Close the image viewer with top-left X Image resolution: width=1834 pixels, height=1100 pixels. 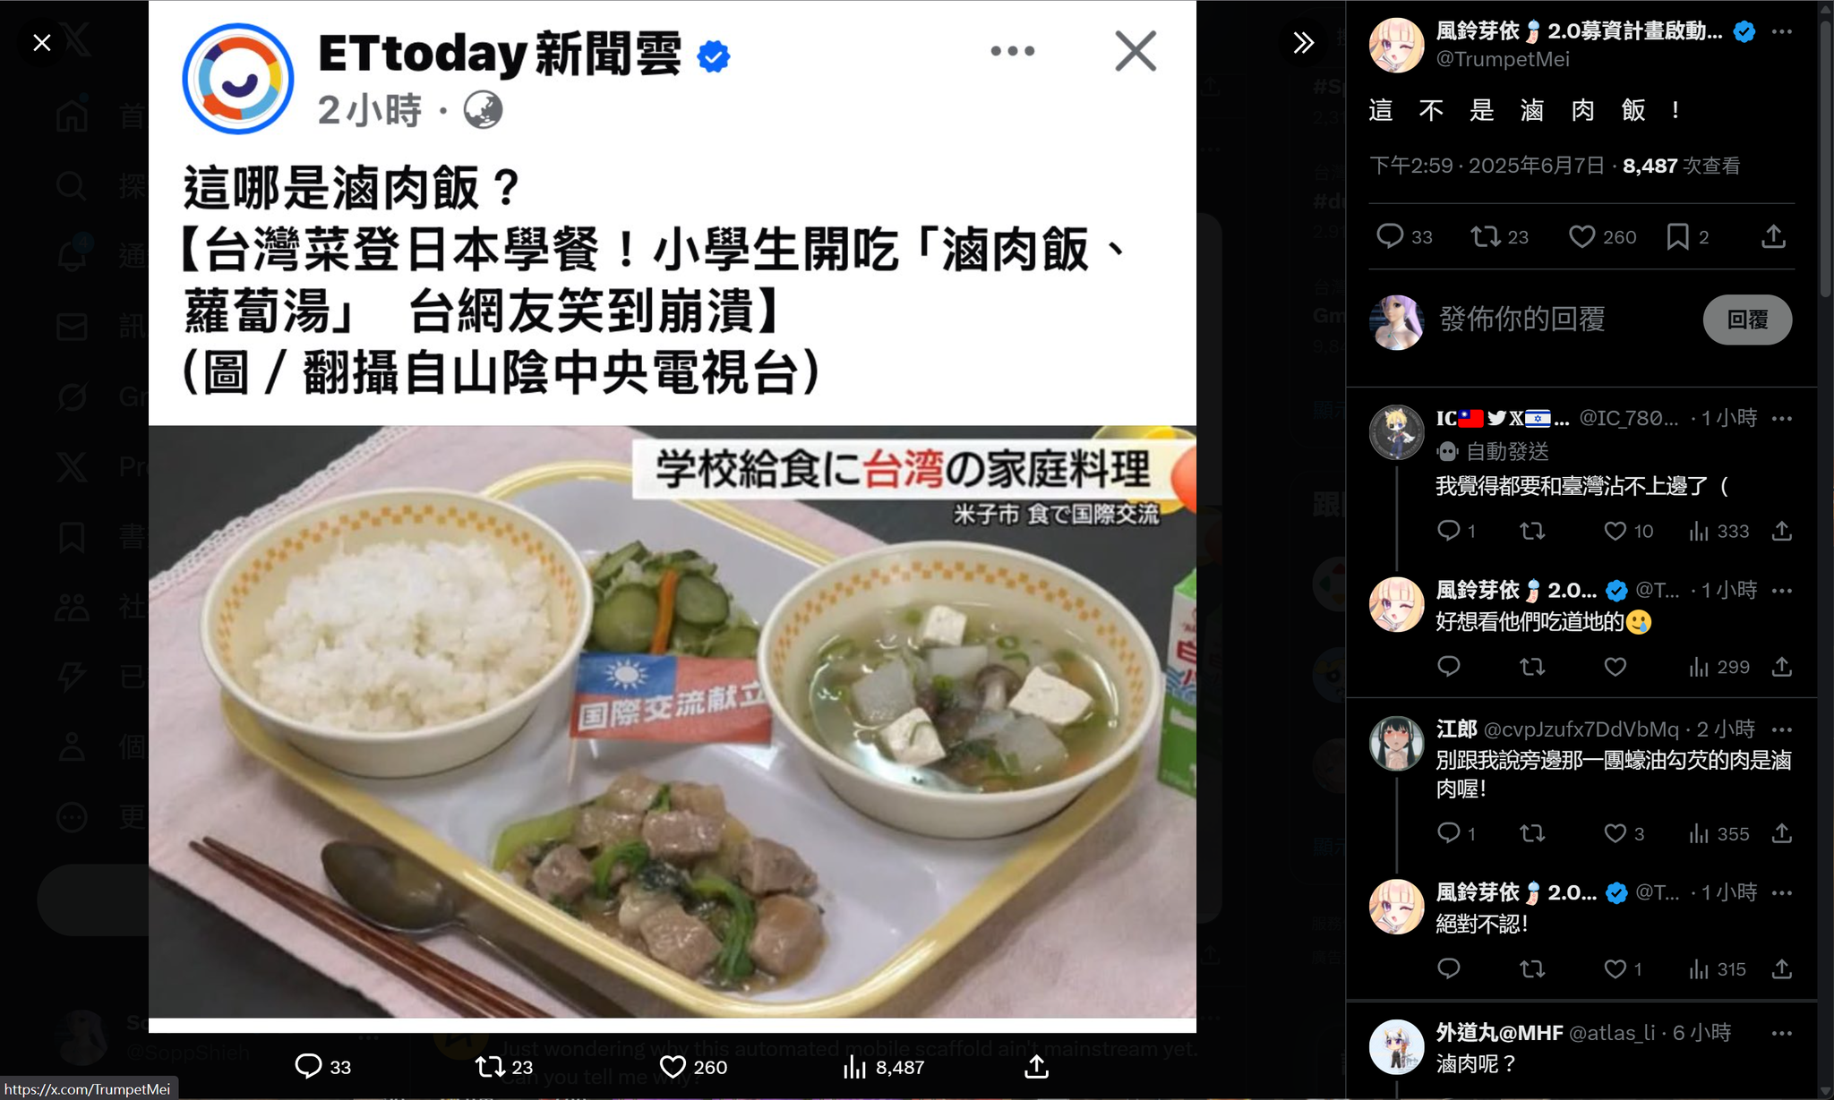(41, 42)
